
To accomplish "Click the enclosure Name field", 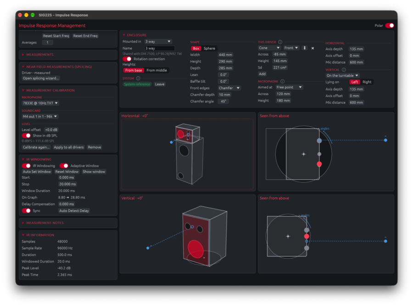I will click(160, 48).
